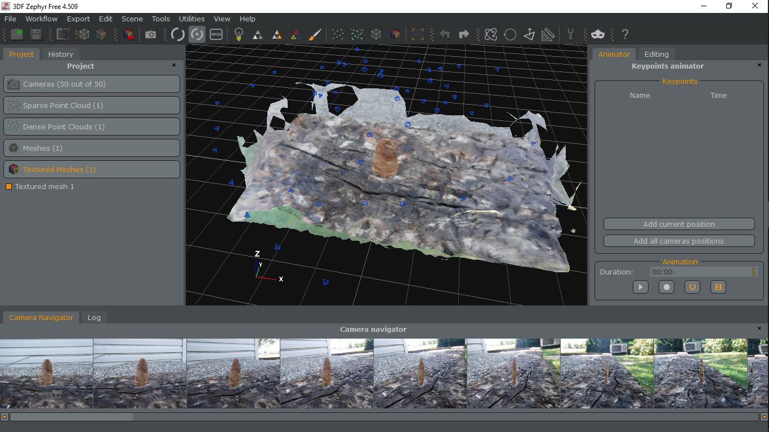Viewport: 769px width, 432px height.
Task: Click the stop recording circle button
Action: 666,287
